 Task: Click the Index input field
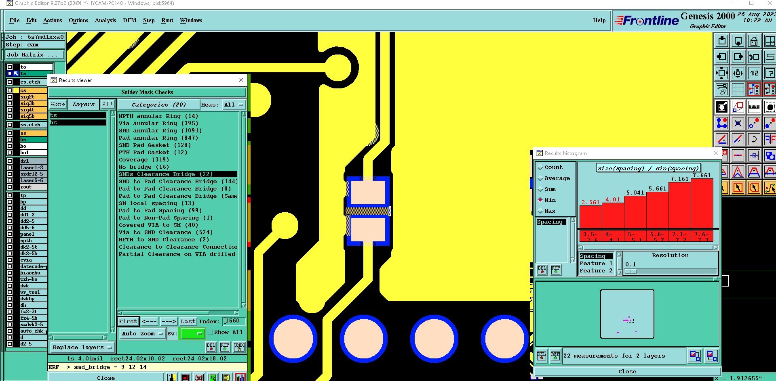click(234, 321)
